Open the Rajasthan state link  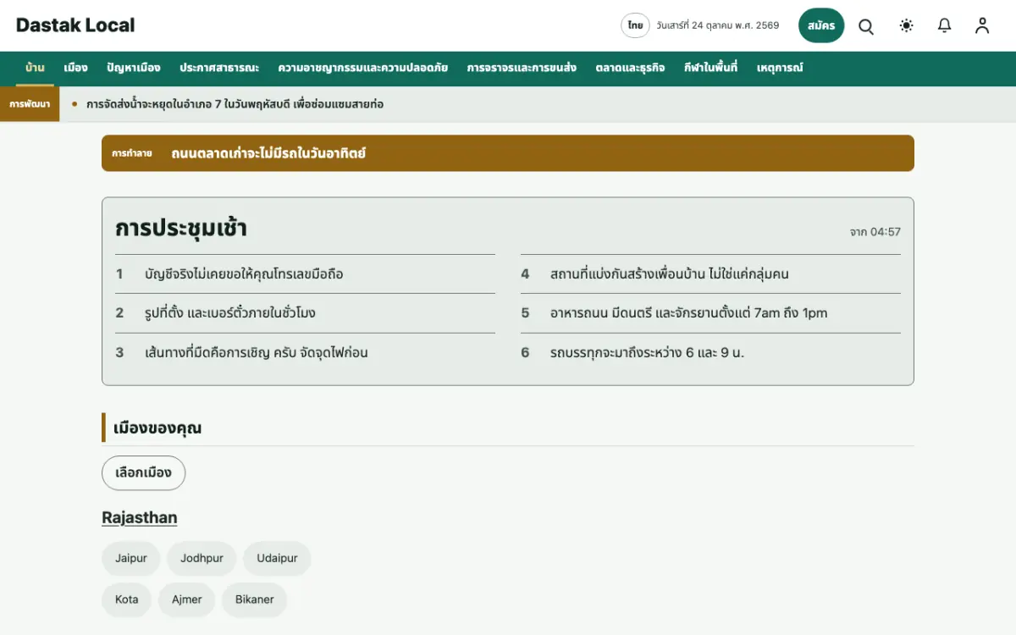point(140,517)
